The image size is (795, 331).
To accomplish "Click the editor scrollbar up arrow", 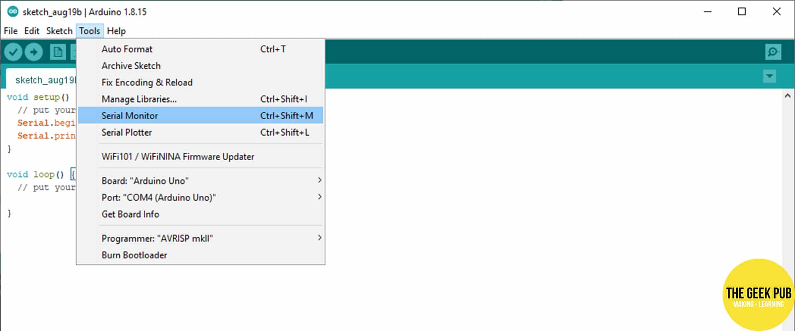I will click(x=788, y=96).
